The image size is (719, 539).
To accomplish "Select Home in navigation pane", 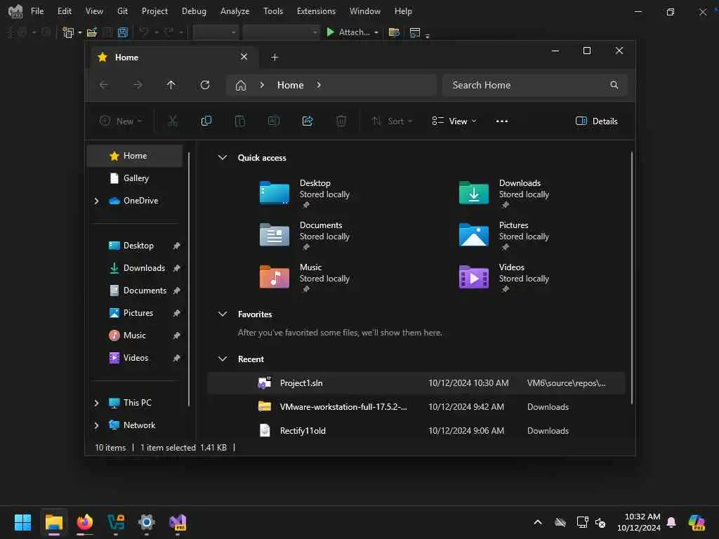I will (136, 156).
